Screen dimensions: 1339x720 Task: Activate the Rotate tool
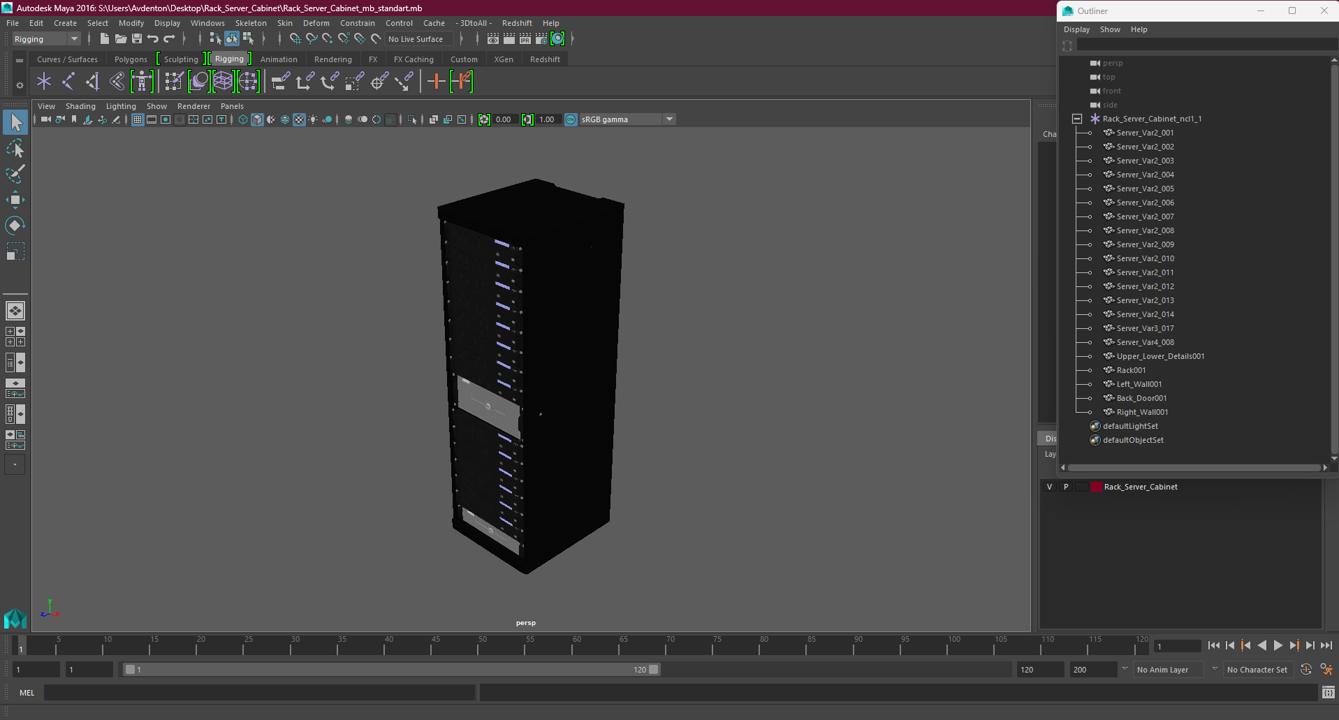[x=15, y=225]
